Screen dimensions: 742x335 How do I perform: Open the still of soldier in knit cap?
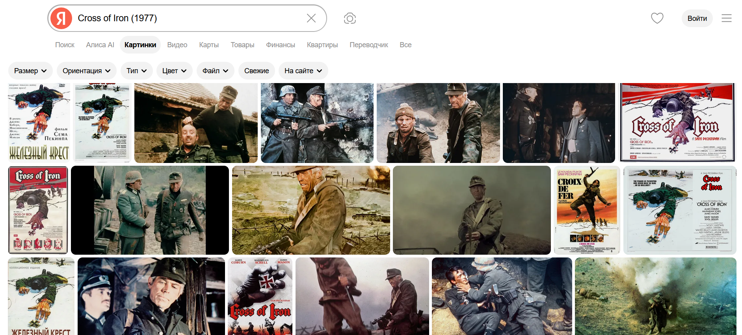(x=438, y=123)
